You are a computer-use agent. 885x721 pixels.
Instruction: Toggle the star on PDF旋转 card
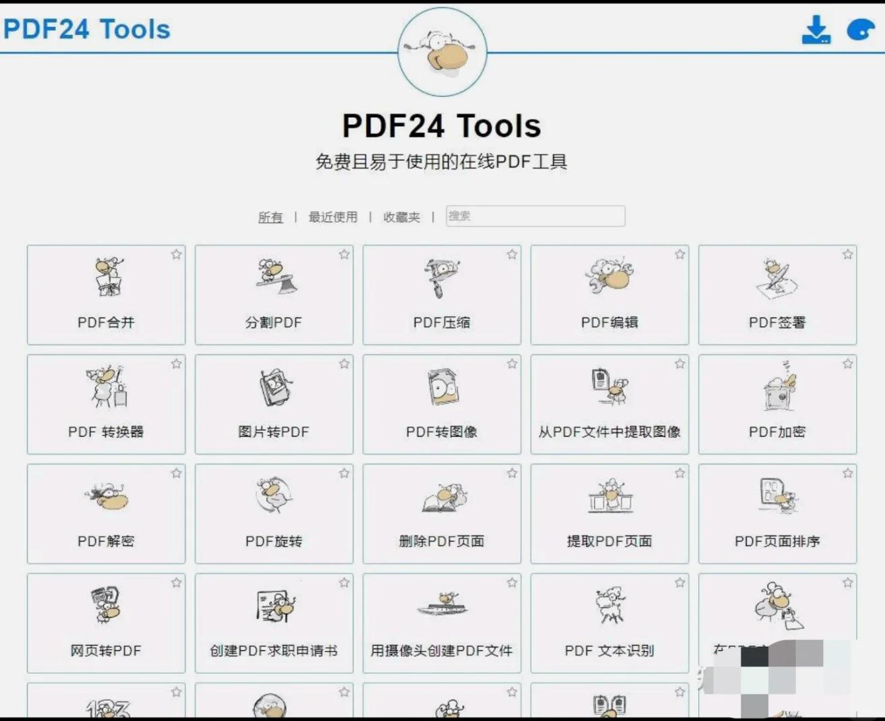(345, 473)
